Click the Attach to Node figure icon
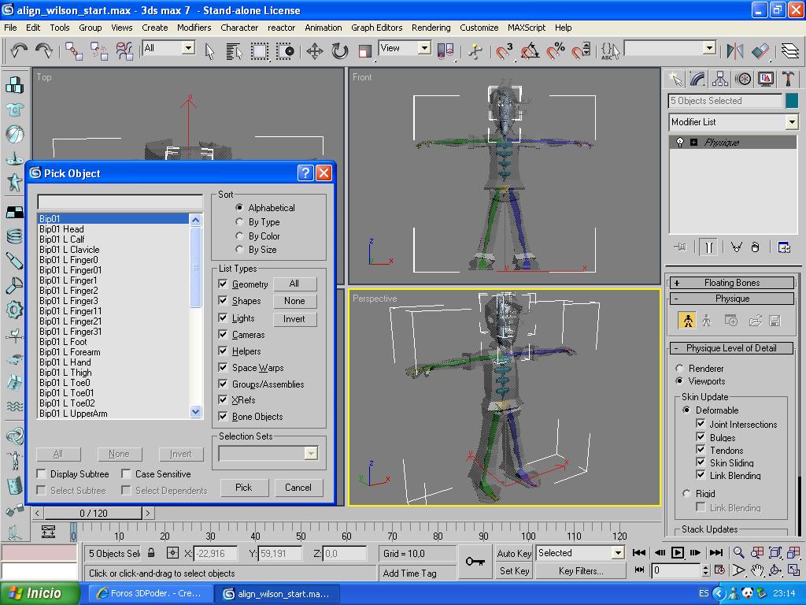The width and height of the screenshot is (806, 605). [x=687, y=321]
